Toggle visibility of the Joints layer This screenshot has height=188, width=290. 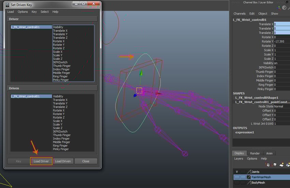coord(237,172)
